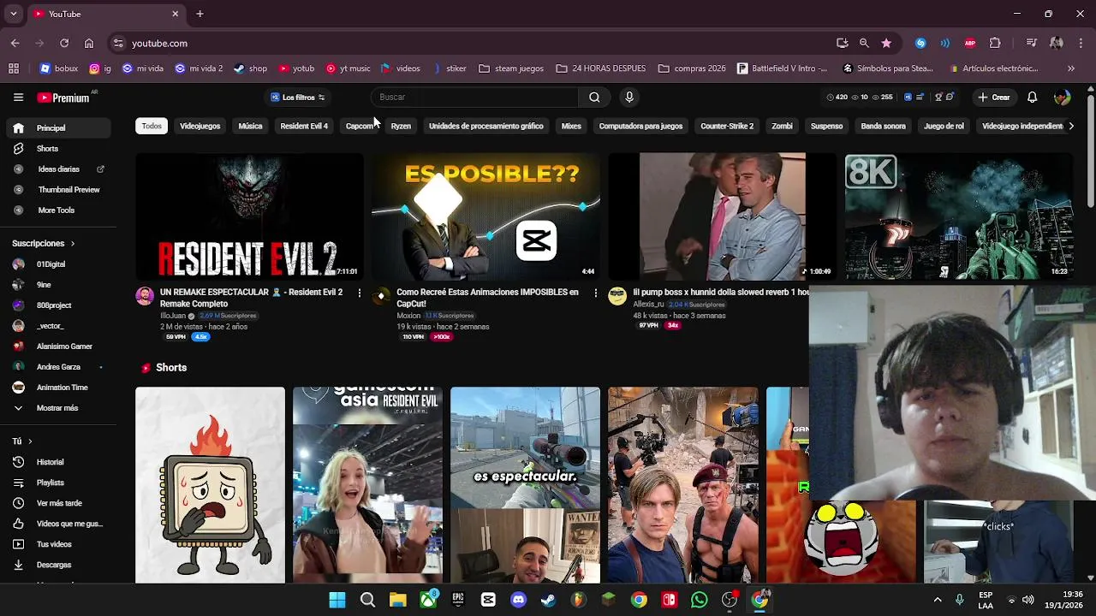Select the Todos category chip
This screenshot has width=1096, height=616.
coord(152,126)
